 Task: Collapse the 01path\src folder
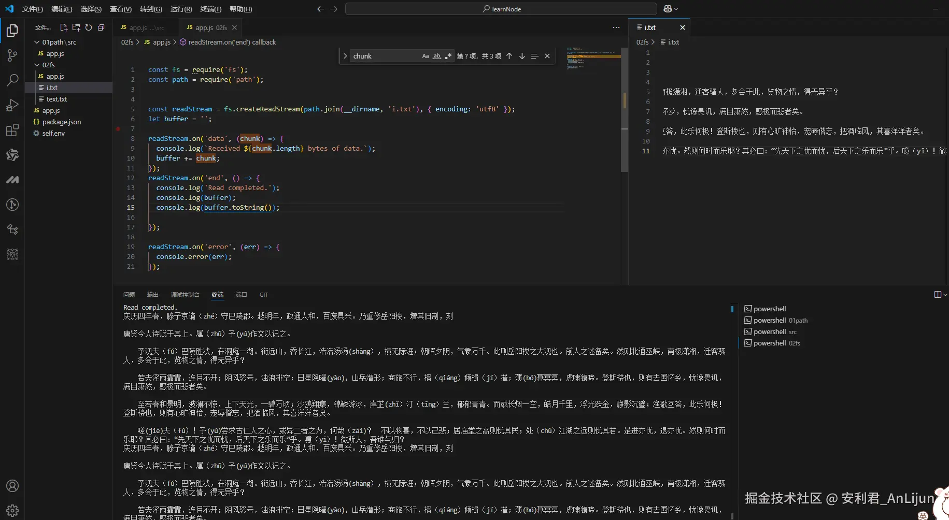pos(59,42)
